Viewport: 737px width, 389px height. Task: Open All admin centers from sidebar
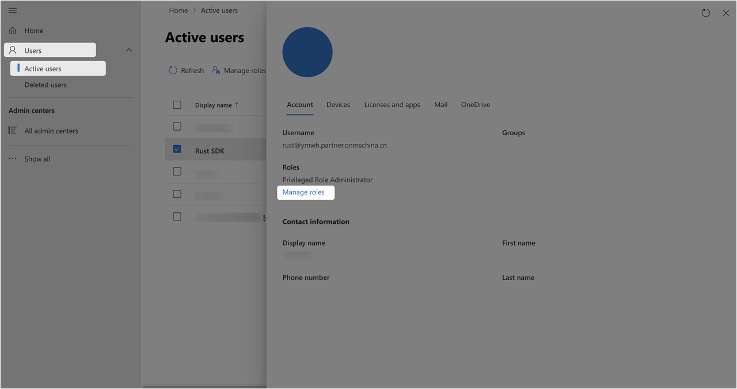(12, 131)
